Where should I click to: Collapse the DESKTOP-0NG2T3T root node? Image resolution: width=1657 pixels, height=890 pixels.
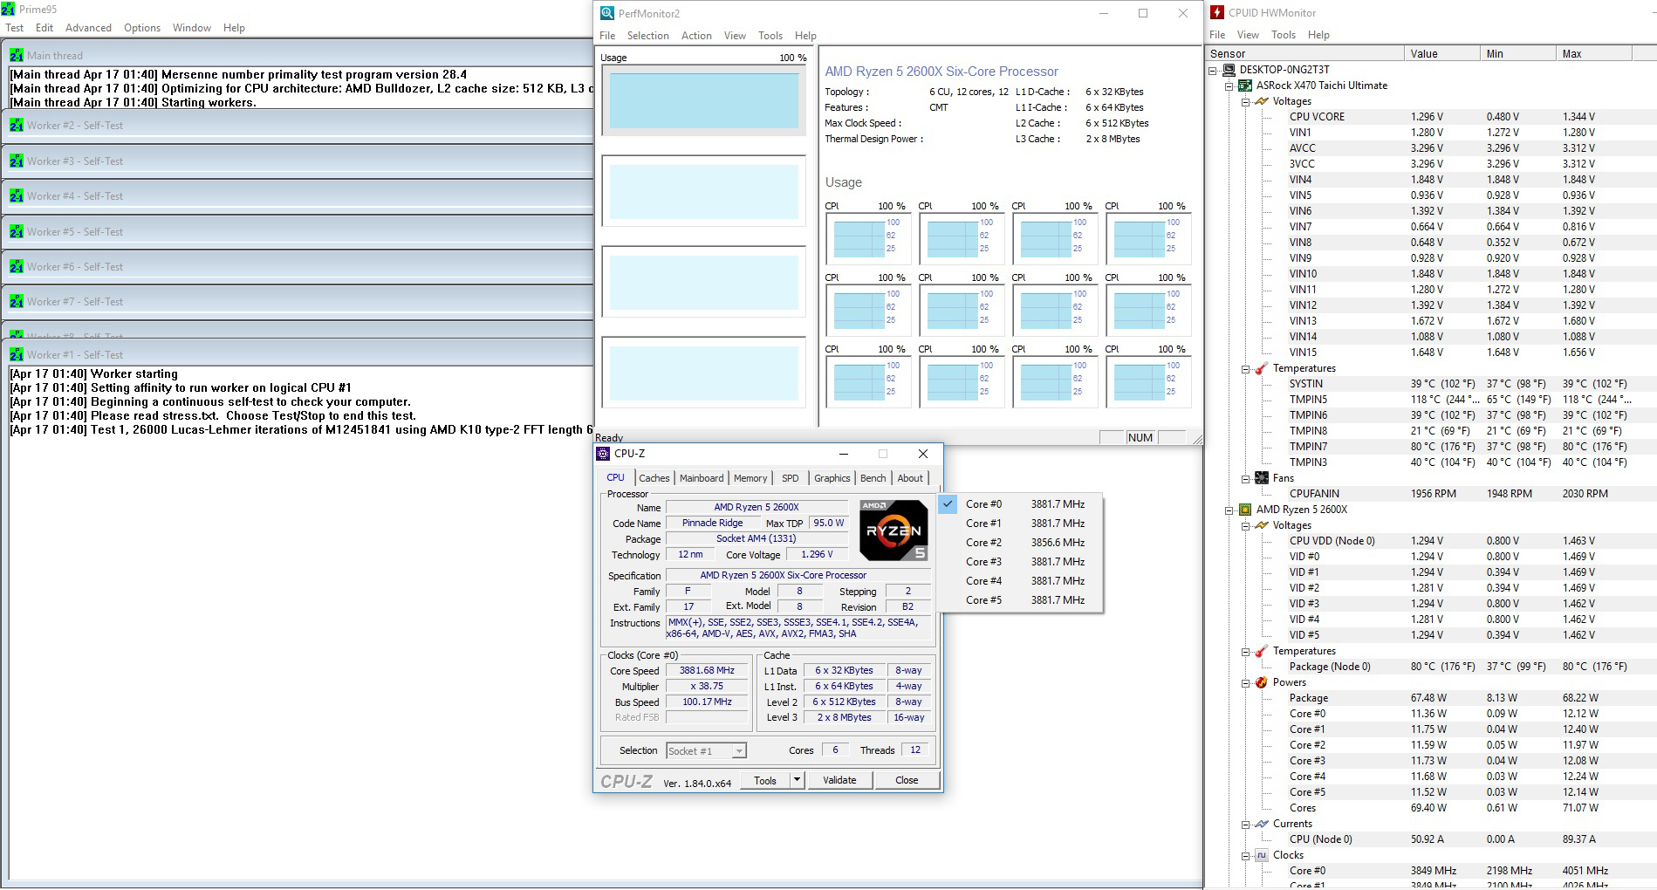tap(1213, 71)
